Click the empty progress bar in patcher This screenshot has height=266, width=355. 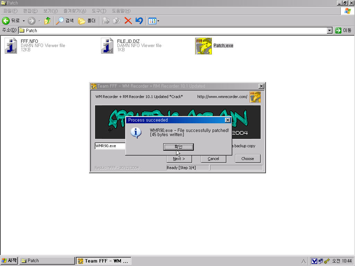236,168
